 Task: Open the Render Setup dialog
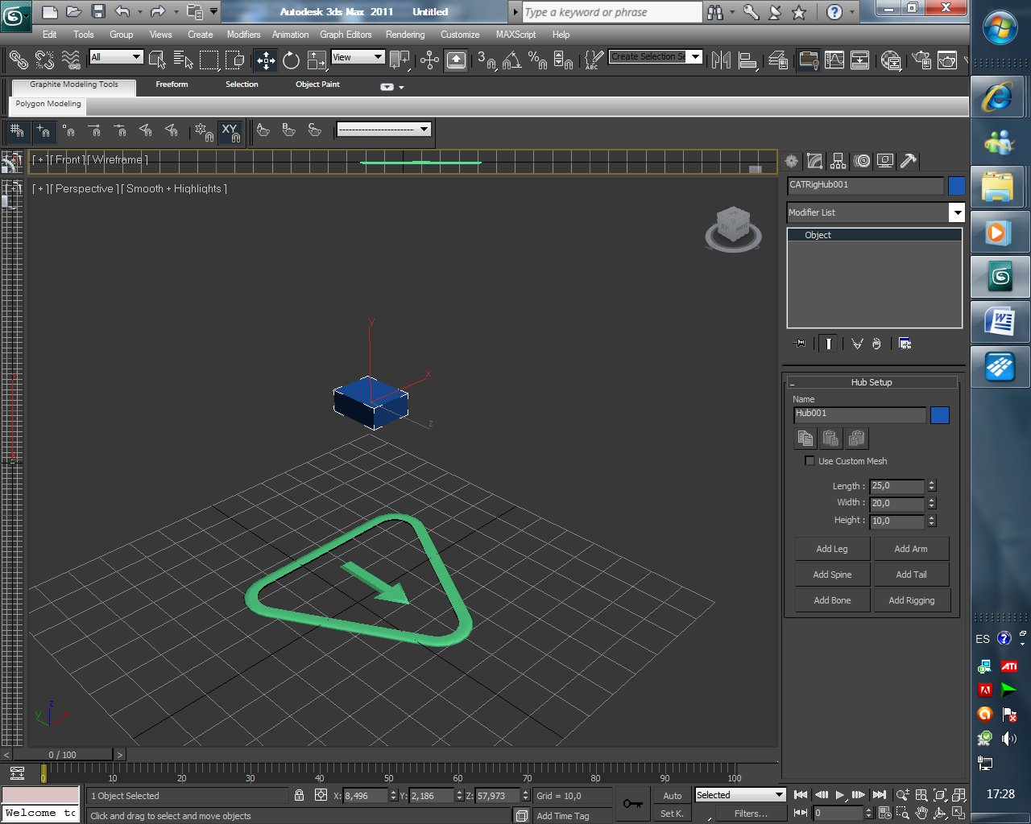tap(921, 60)
